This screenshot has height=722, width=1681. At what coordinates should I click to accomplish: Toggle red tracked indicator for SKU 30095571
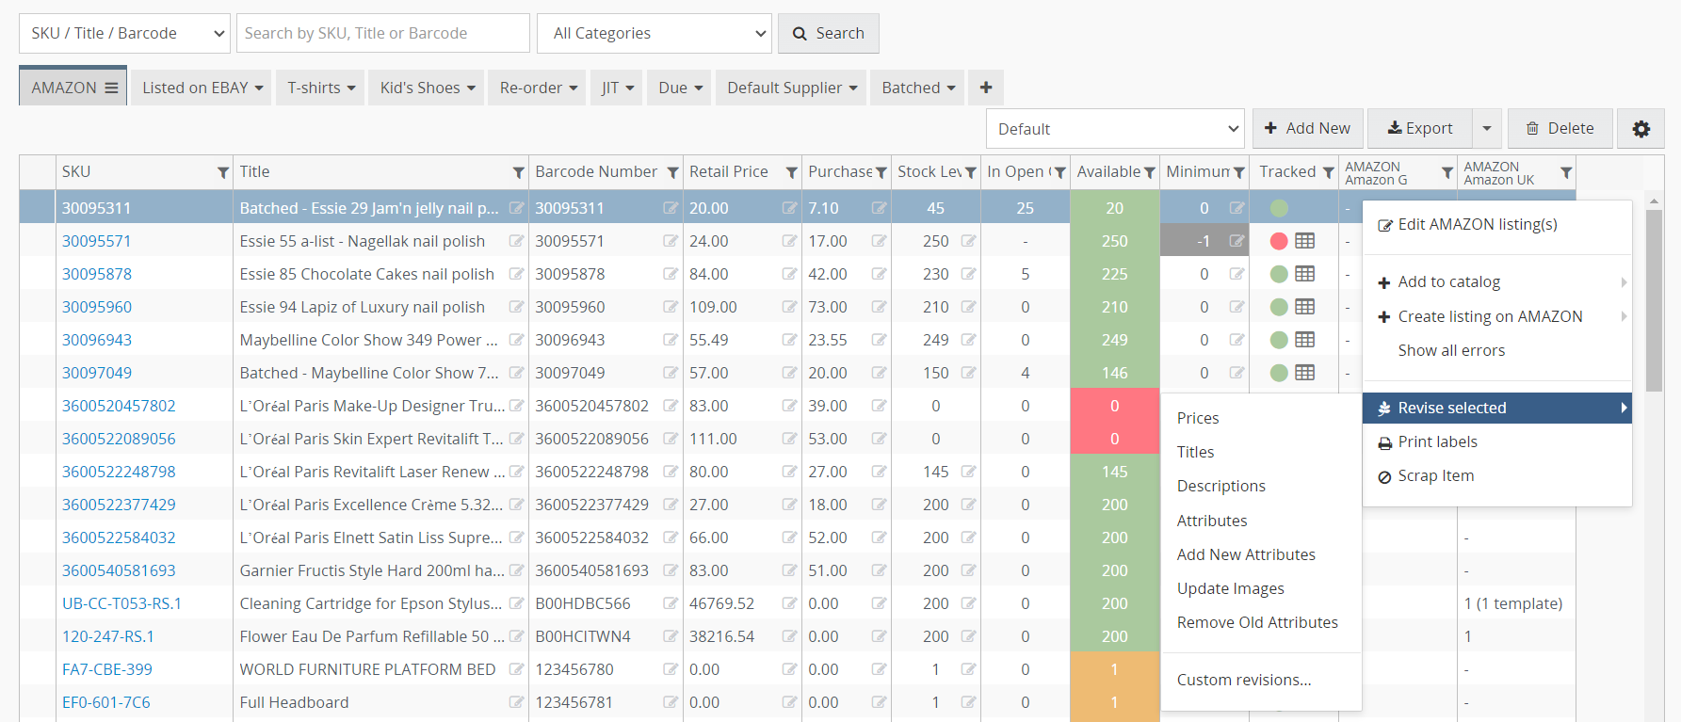[x=1279, y=241]
